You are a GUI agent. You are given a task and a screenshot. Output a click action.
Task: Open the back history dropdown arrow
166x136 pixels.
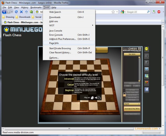12,12
